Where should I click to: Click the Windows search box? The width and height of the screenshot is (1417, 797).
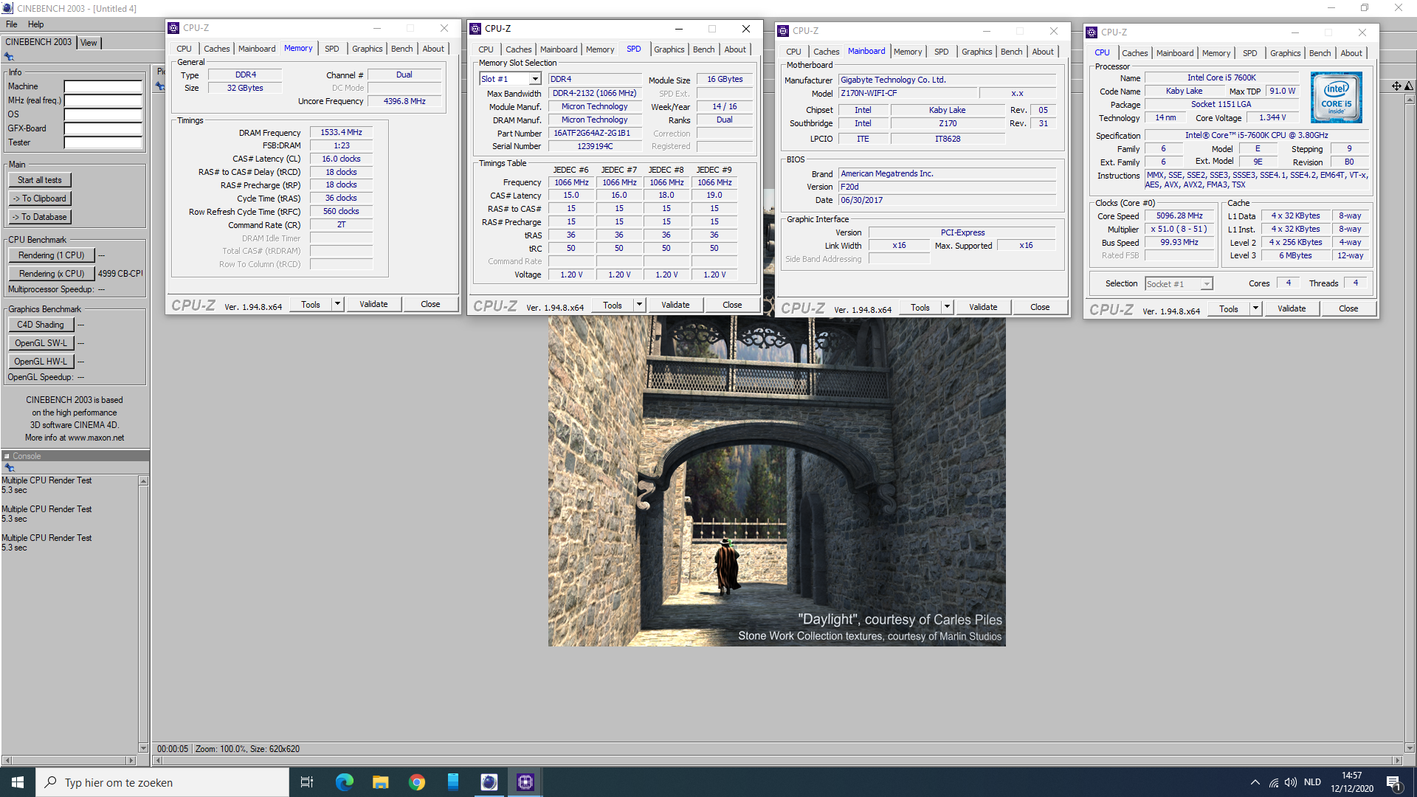[162, 782]
